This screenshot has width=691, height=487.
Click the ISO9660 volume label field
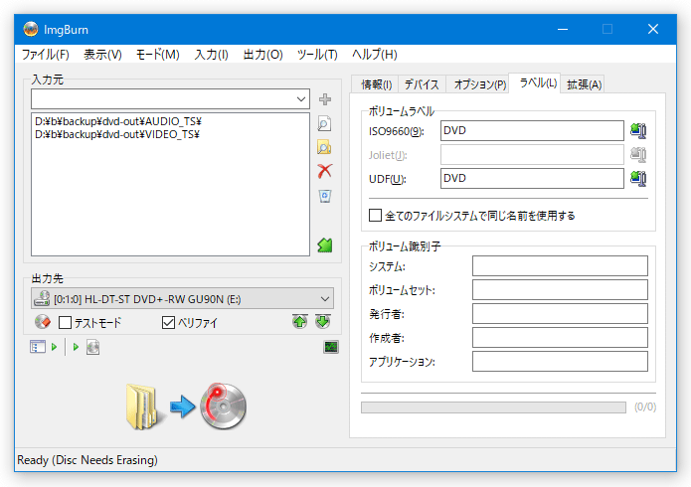[x=532, y=130]
